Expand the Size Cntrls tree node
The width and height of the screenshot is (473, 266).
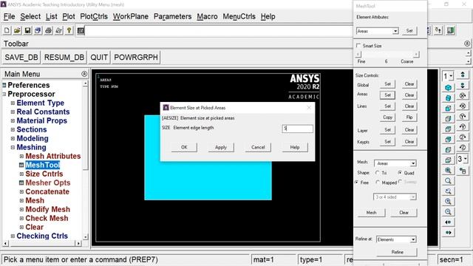(x=21, y=174)
